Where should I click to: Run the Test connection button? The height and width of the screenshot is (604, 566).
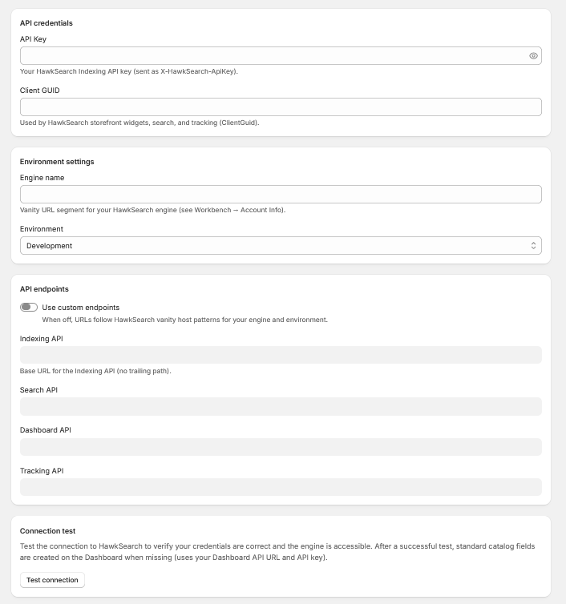coord(52,580)
